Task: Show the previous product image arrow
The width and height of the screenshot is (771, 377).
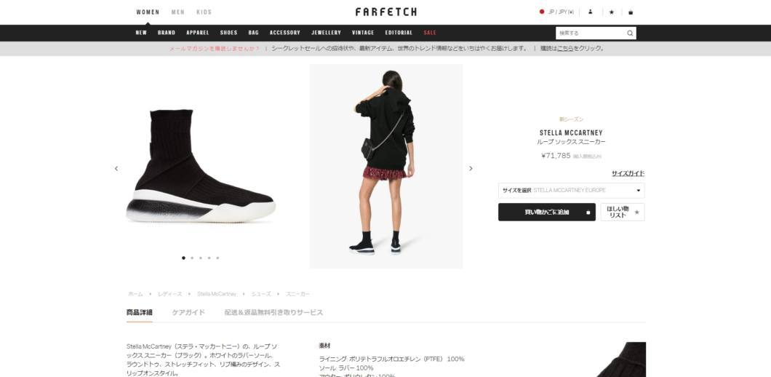Action: tap(116, 168)
